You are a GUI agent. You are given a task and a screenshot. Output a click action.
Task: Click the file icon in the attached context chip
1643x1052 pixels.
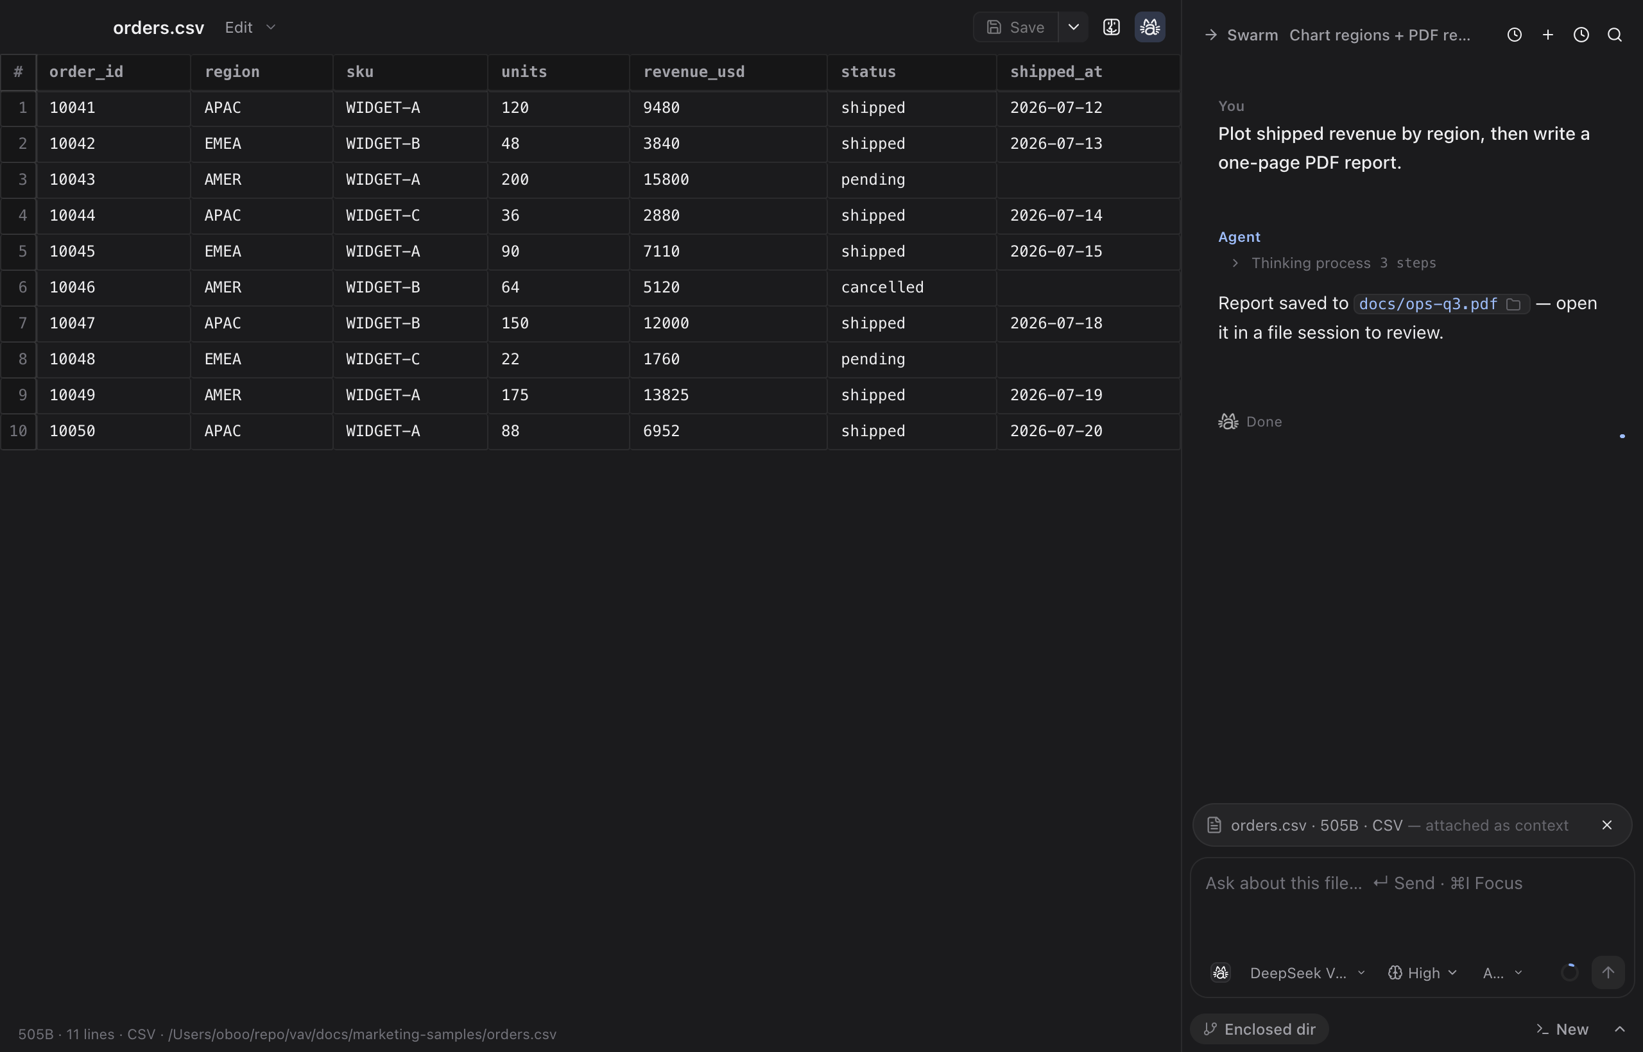tap(1214, 825)
